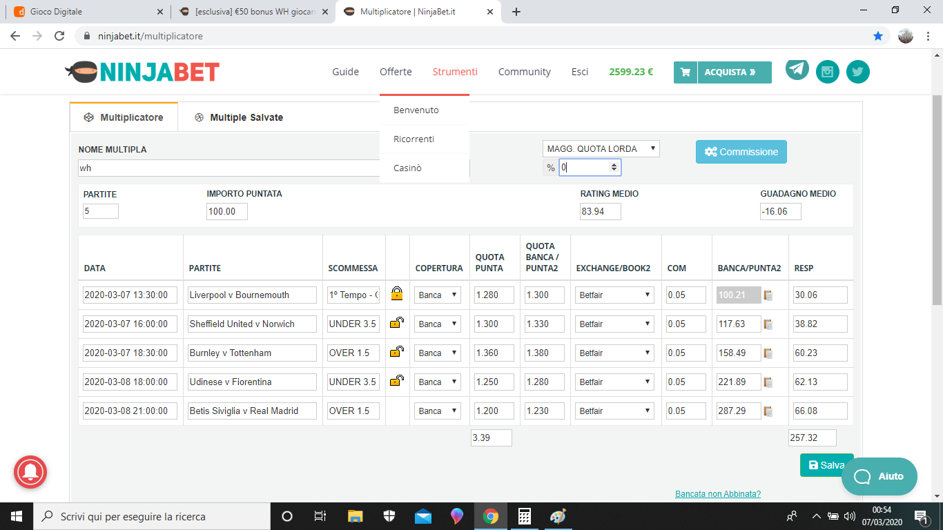Viewport: 943px width, 530px height.
Task: Open the MAGG. QUOTA LORDA dropdown
Action: (x=601, y=149)
